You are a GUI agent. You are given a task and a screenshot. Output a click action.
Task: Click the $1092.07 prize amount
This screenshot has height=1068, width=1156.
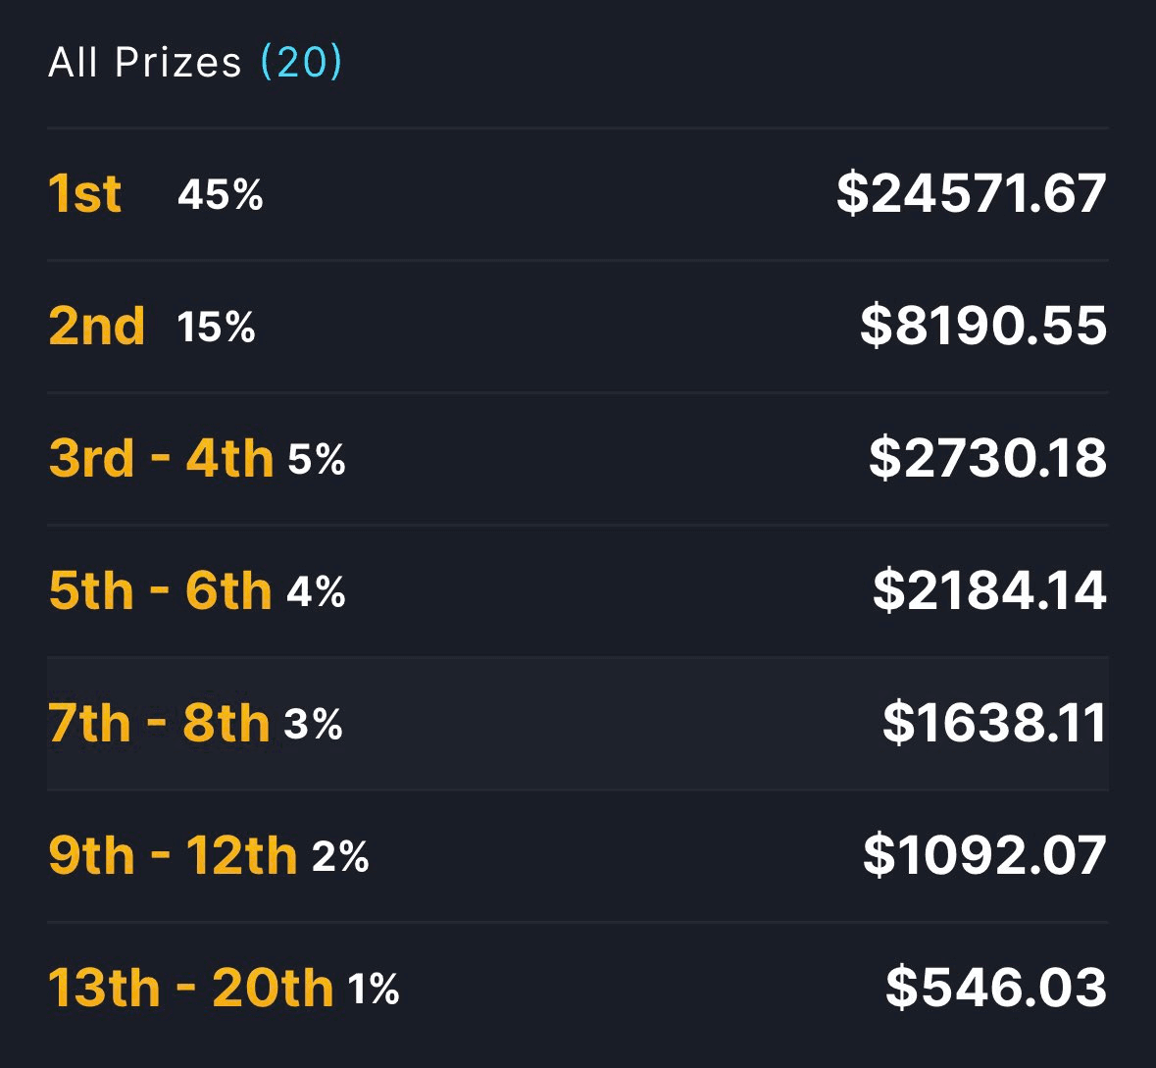click(984, 855)
